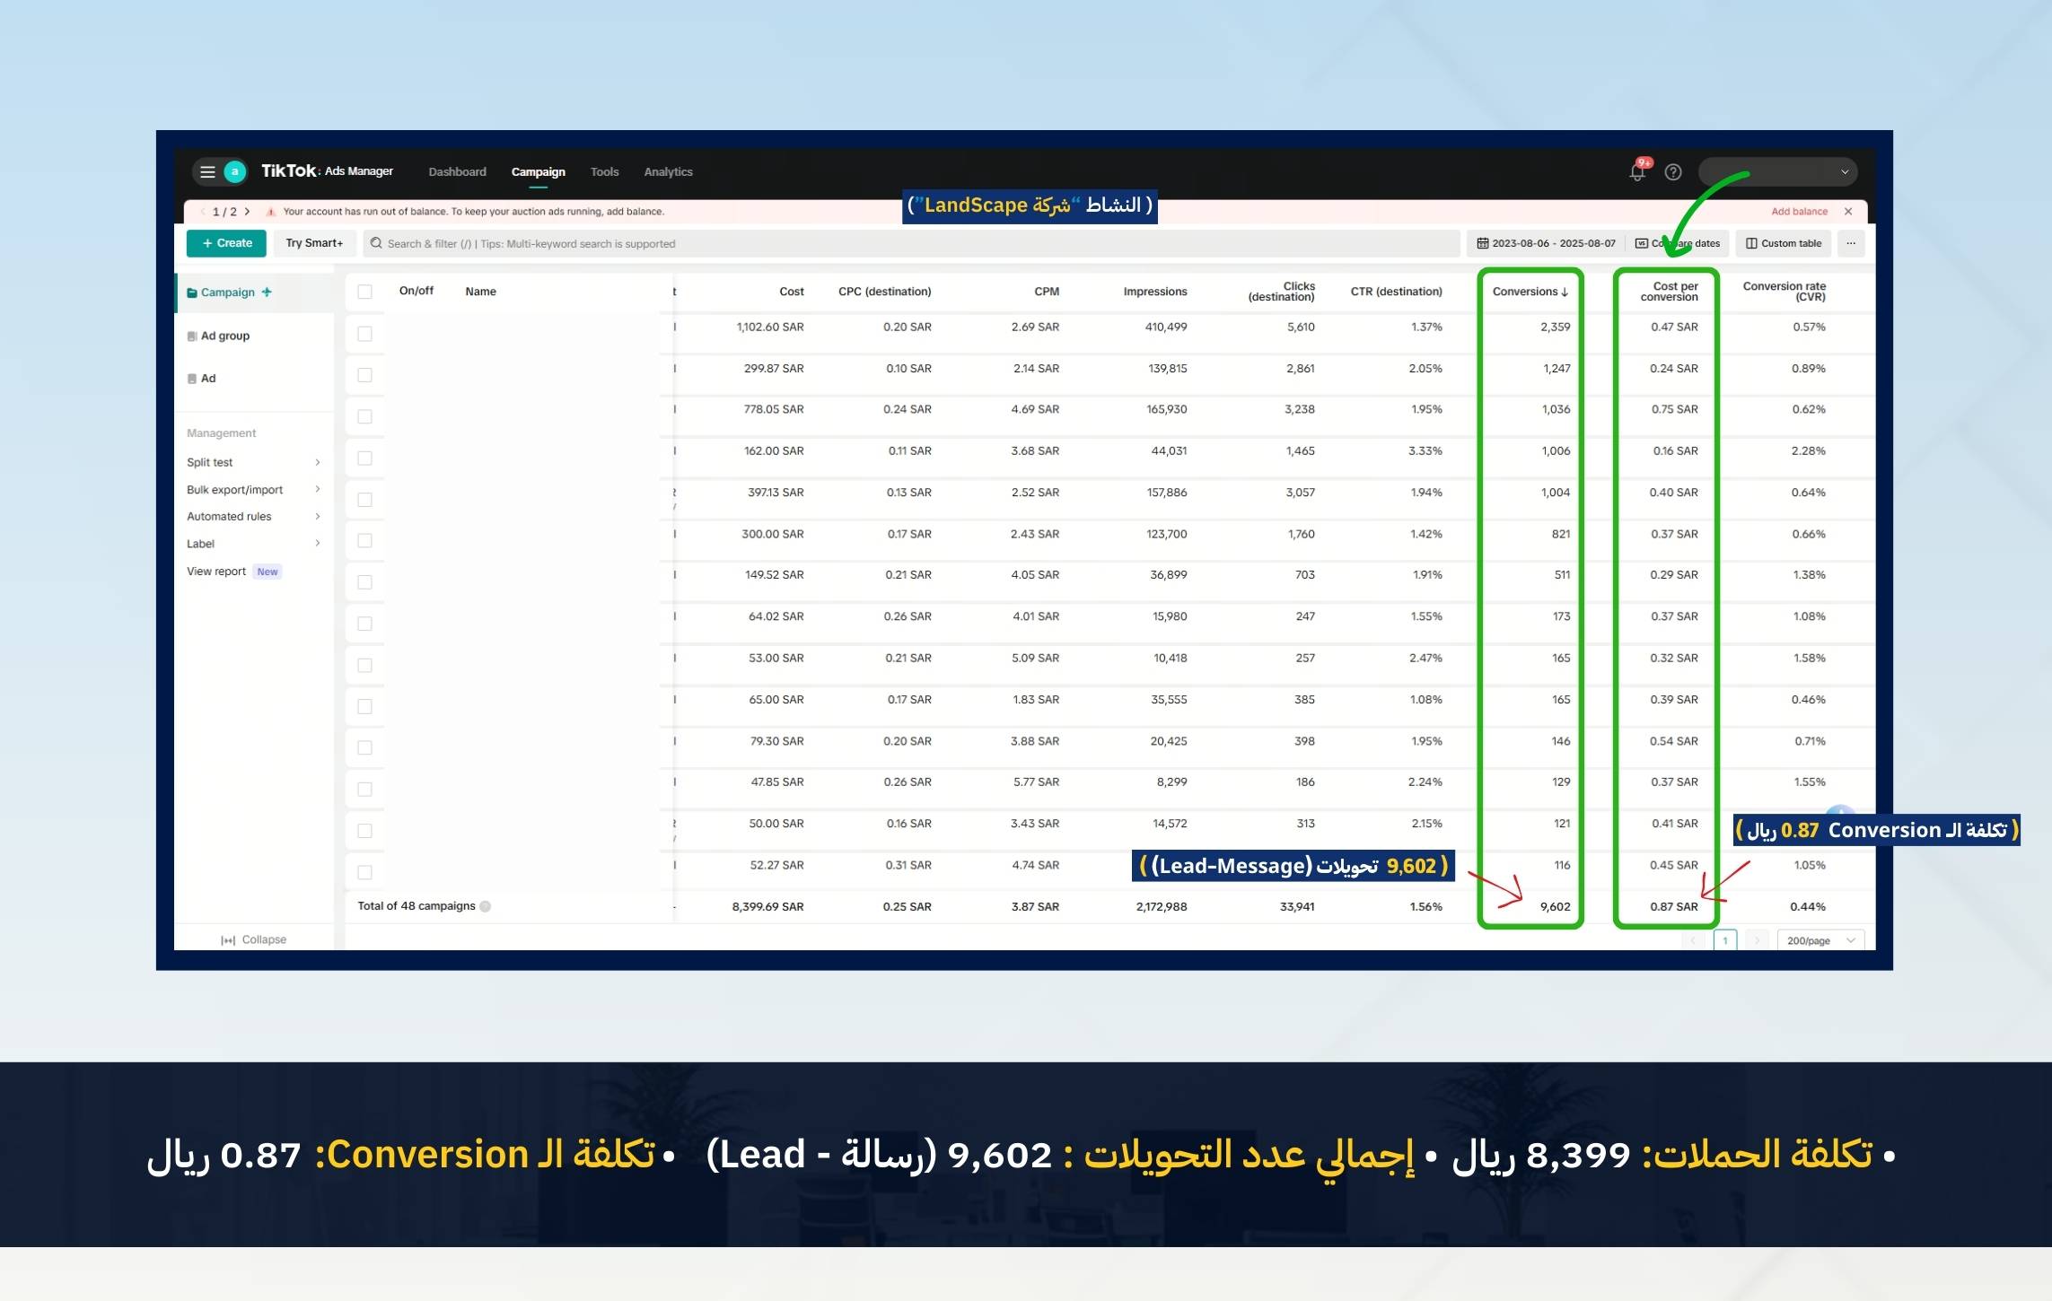Open the 200/page rows dropdown
The height and width of the screenshot is (1301, 2052).
tap(1820, 940)
